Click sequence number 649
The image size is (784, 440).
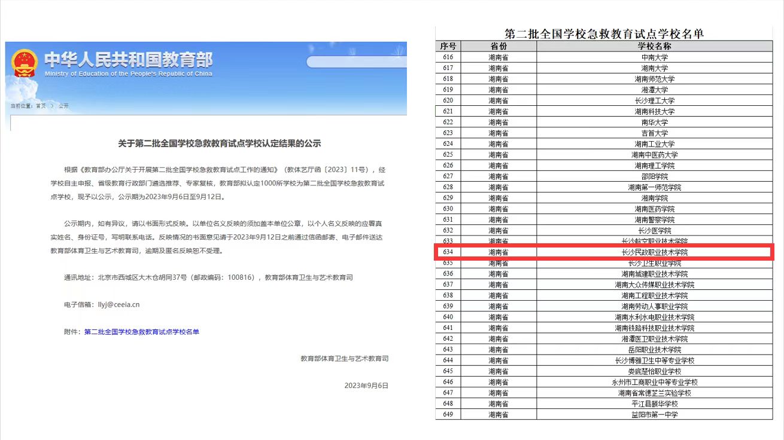[x=448, y=414]
